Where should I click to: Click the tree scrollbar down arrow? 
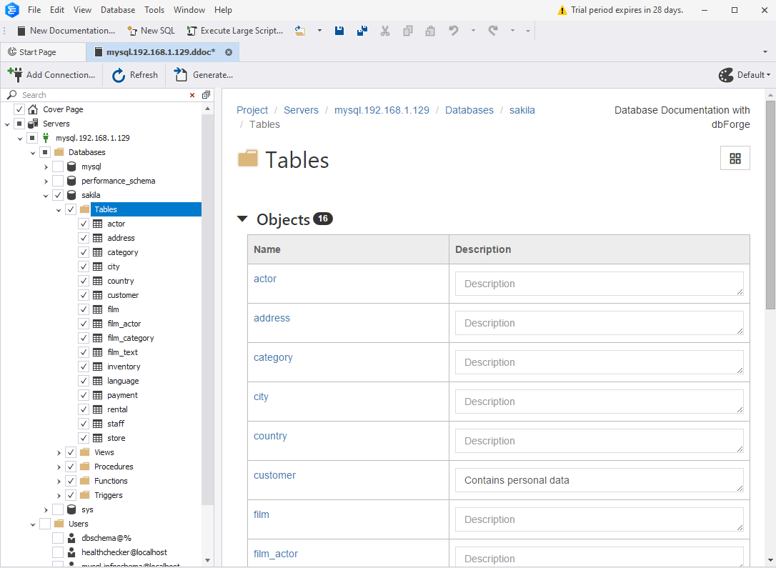207,561
